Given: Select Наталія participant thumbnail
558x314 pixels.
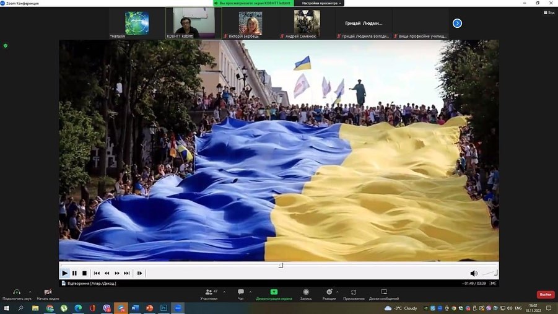Looking at the screenshot, I should (137, 23).
